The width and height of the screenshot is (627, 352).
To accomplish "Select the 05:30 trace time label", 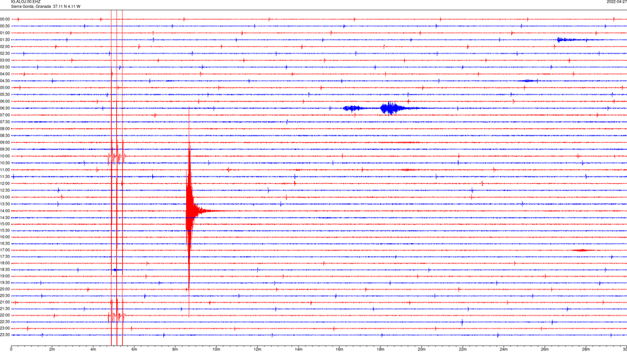I will click(x=5, y=95).
